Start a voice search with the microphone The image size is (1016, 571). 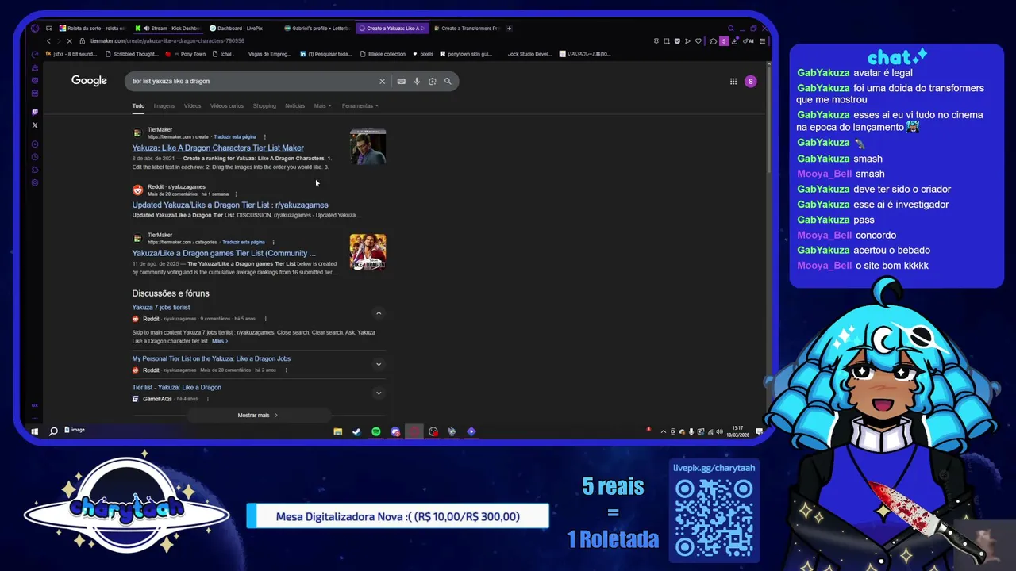click(417, 81)
